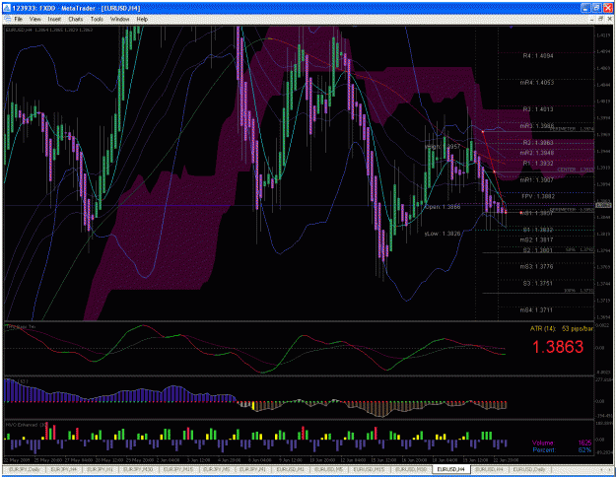Click the mS3: 1.3776 support label
616x477 pixels.
(x=537, y=267)
